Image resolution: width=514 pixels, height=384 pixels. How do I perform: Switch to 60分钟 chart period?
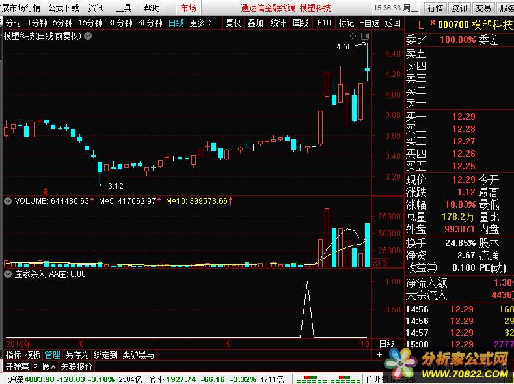[150, 23]
